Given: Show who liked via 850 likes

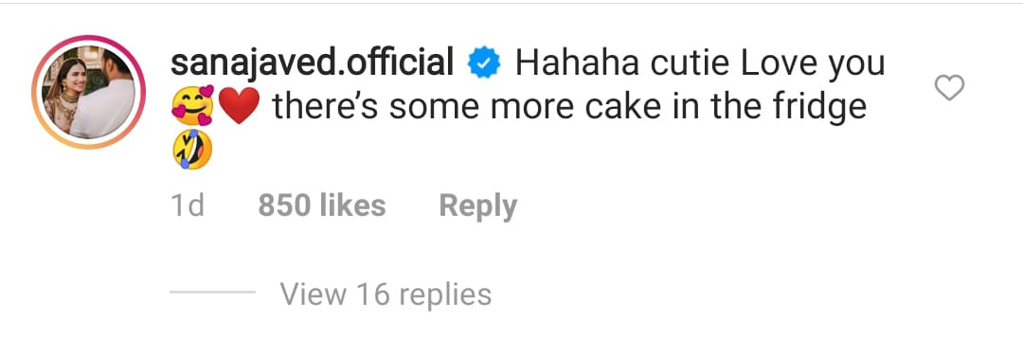Looking at the screenshot, I should [322, 205].
